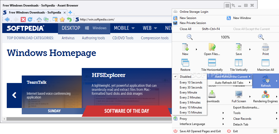Set auto refresh to Every 2 Minutes
279x134 pixels.
189,97
